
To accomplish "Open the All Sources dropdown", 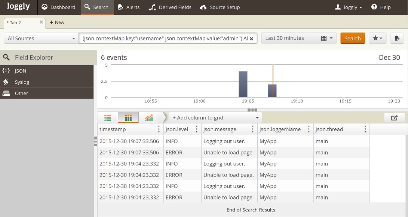I will (x=41, y=38).
